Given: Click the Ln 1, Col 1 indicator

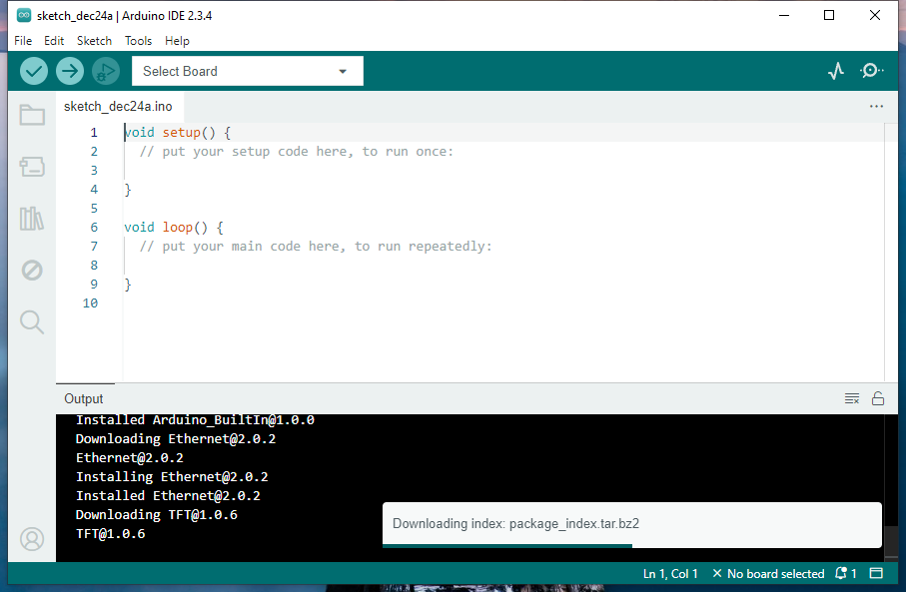Looking at the screenshot, I should click(670, 573).
